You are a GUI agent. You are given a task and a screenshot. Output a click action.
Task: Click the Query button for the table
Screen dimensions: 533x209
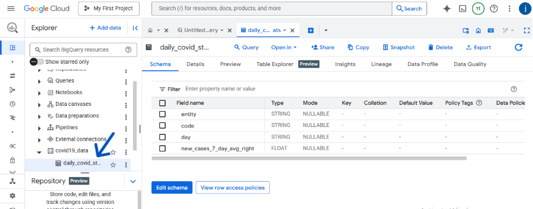click(247, 47)
